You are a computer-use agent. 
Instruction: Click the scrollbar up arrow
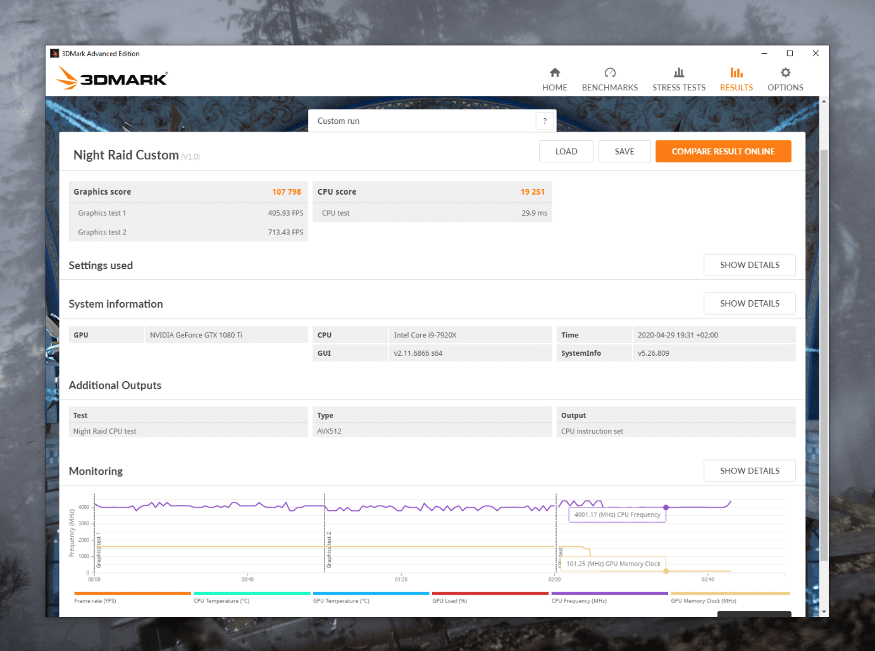pos(824,101)
